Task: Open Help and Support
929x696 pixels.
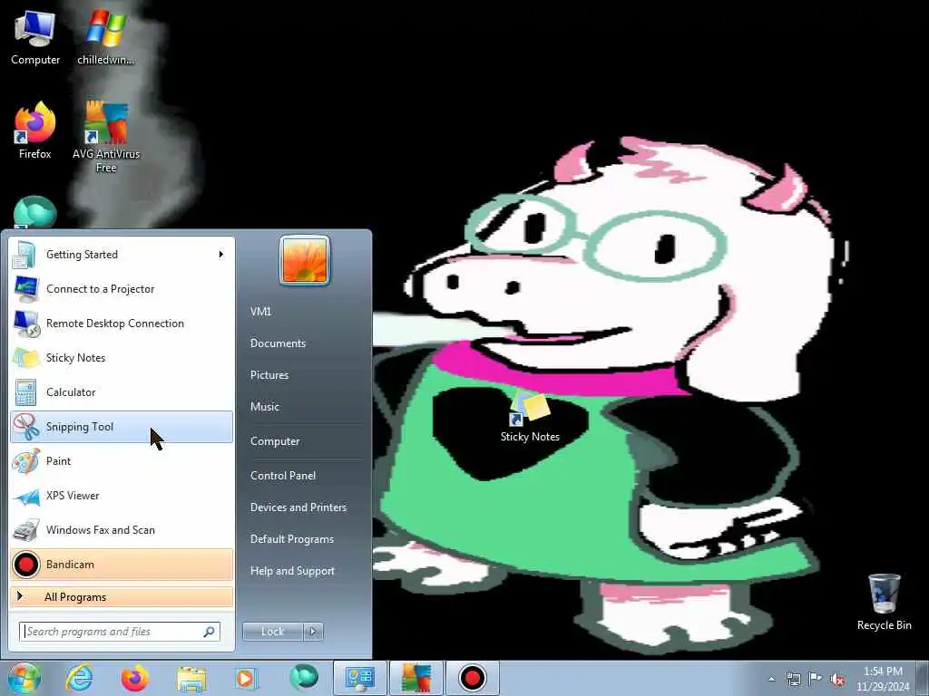Action: click(x=293, y=571)
